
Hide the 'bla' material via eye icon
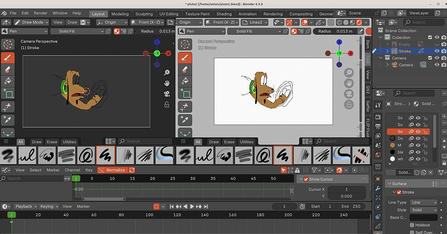coord(418,152)
